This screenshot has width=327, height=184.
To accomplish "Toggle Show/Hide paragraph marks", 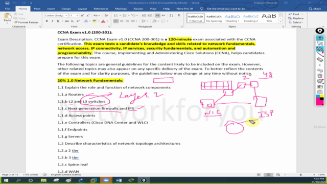I will (179, 15).
